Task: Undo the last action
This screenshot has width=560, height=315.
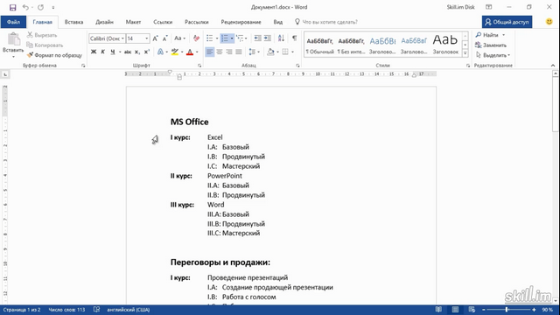Action: (25, 7)
